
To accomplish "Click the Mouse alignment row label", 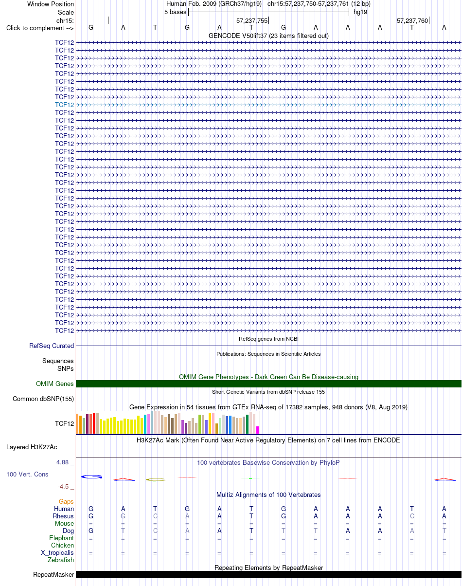I will (65, 523).
